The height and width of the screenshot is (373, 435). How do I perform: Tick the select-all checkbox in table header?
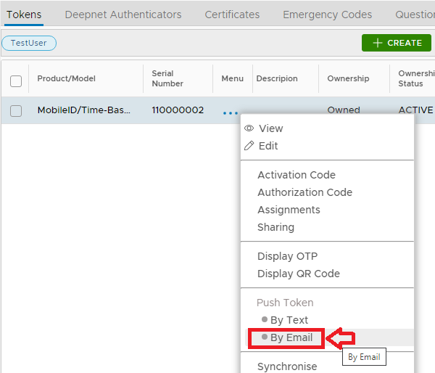pyautogui.click(x=16, y=81)
